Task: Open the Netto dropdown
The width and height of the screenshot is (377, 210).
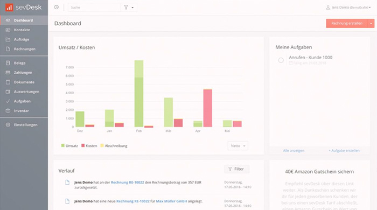Action: coord(238,145)
